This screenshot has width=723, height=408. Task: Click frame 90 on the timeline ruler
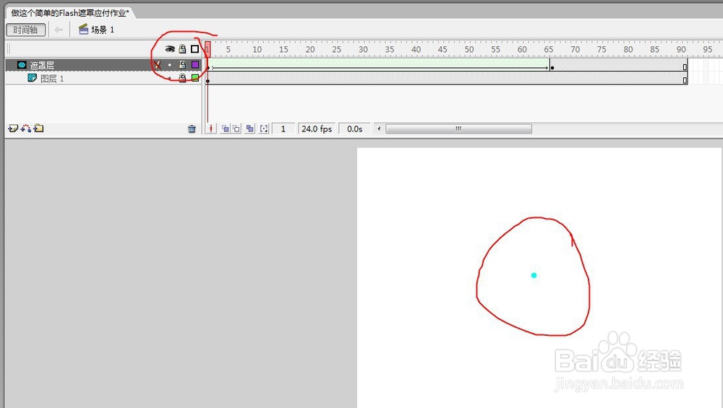681,49
